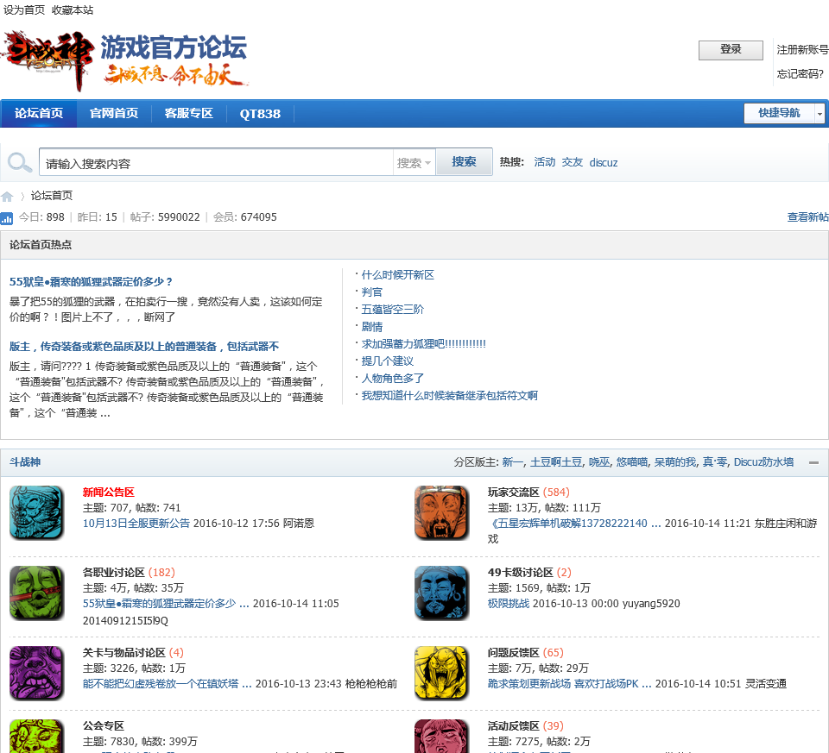The height and width of the screenshot is (753, 829).
Task: Open the 关卡与物品讨论区 purple face icon
Action: [x=36, y=673]
